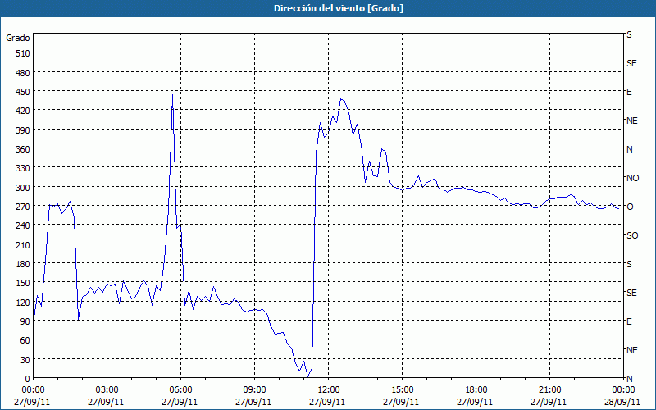Image resolution: width=656 pixels, height=410 pixels.
Task: Select the 27/09/11 date under 18:00
Action: [476, 402]
